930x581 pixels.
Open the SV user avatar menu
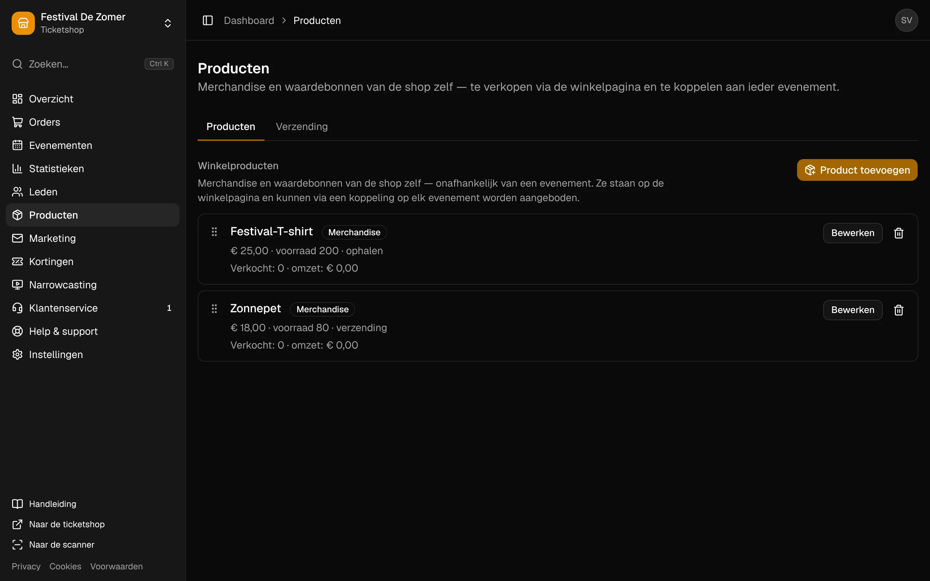click(906, 20)
